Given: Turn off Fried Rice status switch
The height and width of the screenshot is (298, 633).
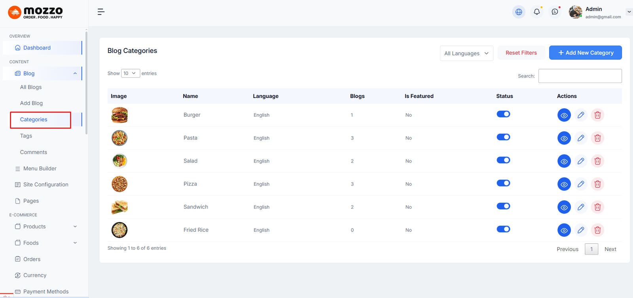Looking at the screenshot, I should tap(503, 229).
